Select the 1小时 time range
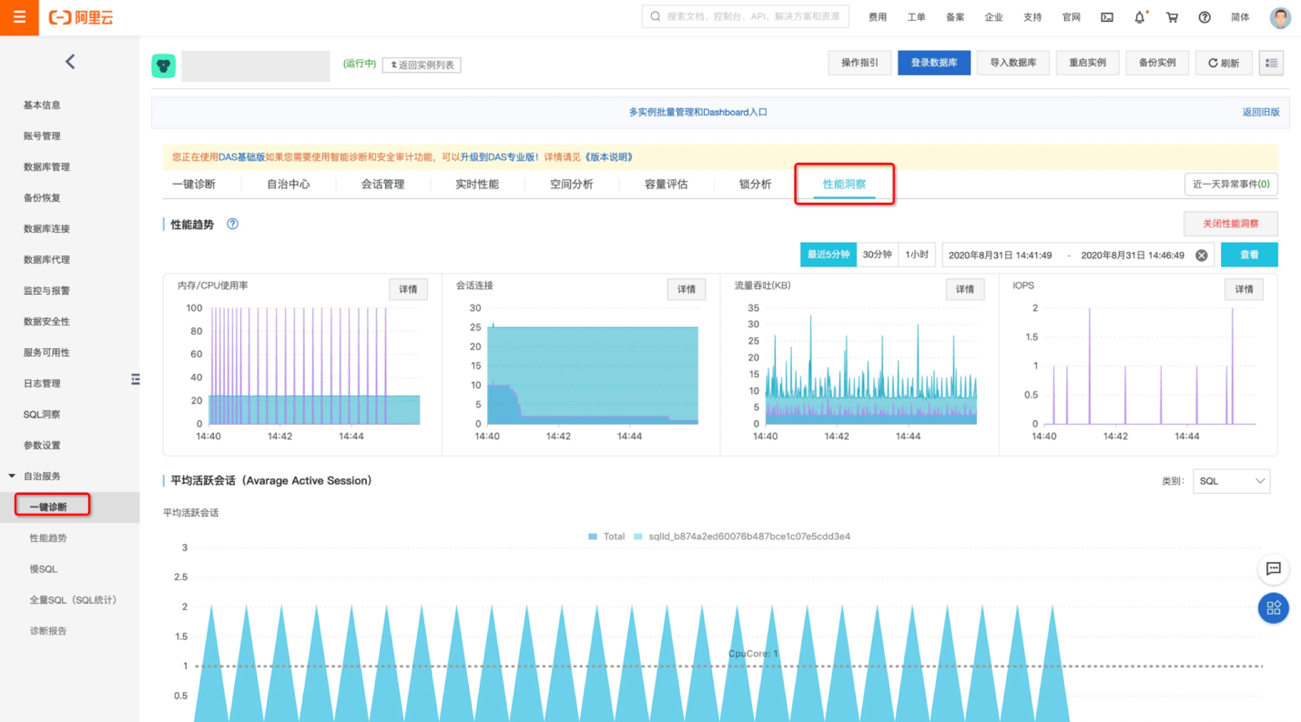 (917, 255)
